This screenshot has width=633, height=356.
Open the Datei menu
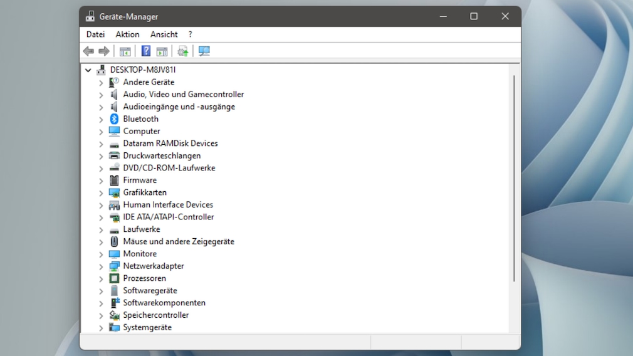(95, 34)
